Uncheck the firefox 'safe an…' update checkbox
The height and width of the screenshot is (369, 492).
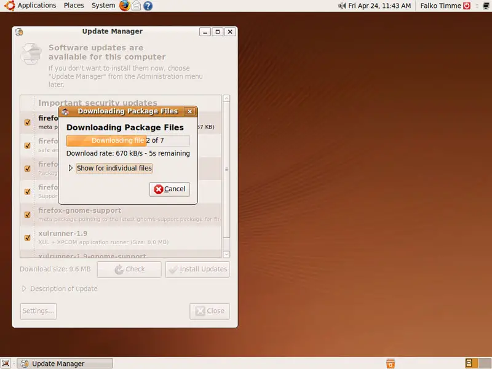(27, 146)
